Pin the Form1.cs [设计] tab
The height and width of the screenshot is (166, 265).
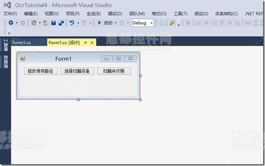(x=85, y=43)
